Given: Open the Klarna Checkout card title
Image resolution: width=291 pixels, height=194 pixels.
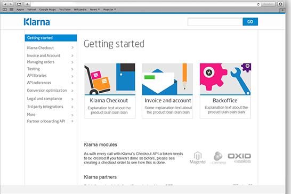Looking at the screenshot, I should click(x=109, y=101).
